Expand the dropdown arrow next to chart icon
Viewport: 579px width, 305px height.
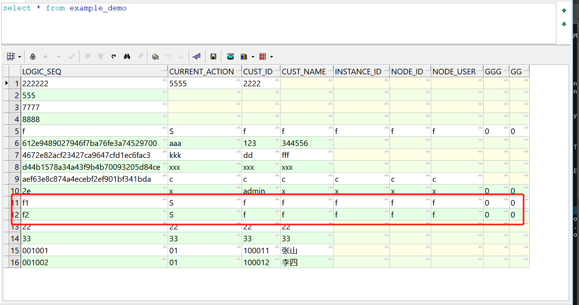[x=253, y=57]
